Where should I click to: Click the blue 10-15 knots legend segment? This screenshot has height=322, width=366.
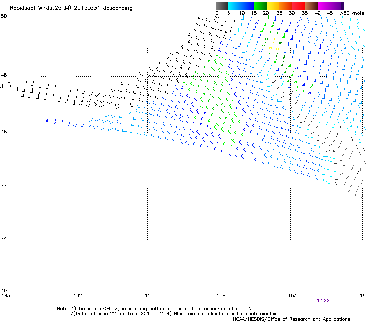247,6
